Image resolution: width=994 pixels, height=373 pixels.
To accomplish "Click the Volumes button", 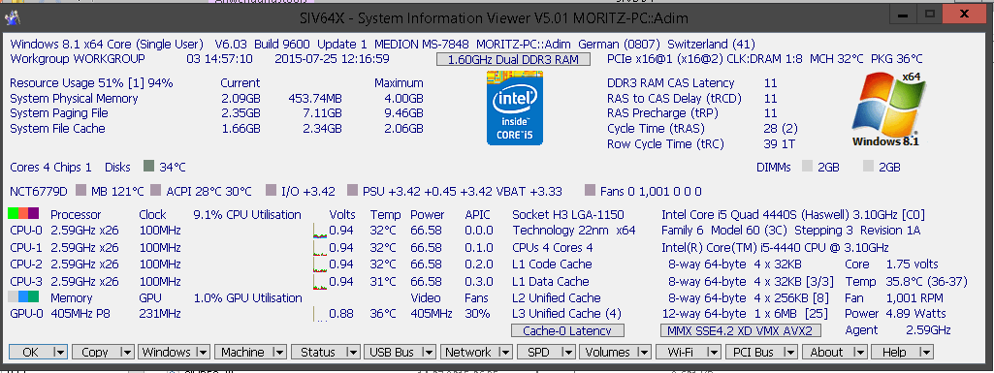I will click(x=608, y=352).
